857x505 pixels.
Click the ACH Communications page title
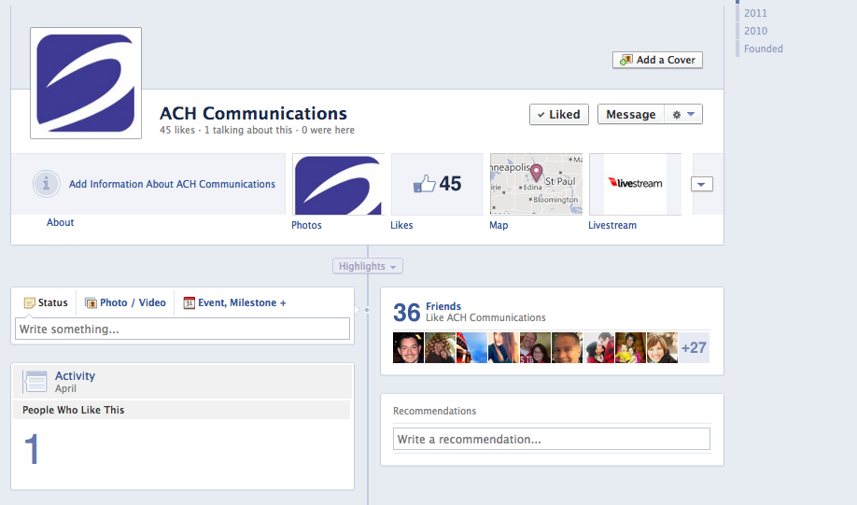point(253,114)
